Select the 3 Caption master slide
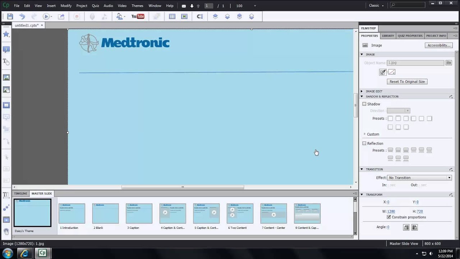This screenshot has width=460, height=259. click(139, 214)
